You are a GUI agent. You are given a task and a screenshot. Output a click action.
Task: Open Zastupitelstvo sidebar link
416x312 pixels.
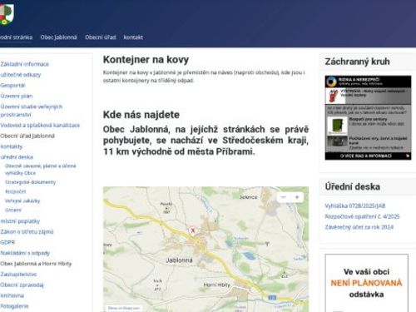(x=18, y=275)
